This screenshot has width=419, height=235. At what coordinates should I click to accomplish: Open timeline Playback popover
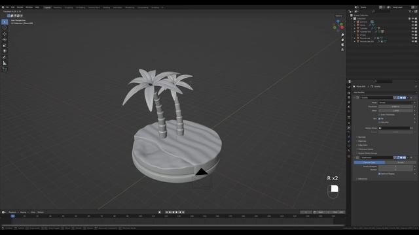[x=12, y=212]
